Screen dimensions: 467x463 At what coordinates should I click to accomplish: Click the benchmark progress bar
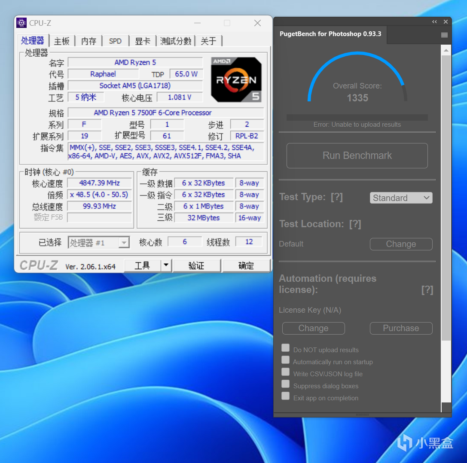click(357, 117)
